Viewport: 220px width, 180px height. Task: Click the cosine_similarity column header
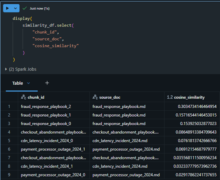(189, 97)
